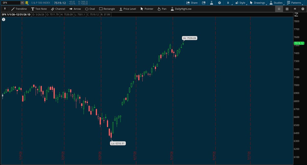Click the +0.61% change value
307x165 pixels.
click(x=72, y=4)
